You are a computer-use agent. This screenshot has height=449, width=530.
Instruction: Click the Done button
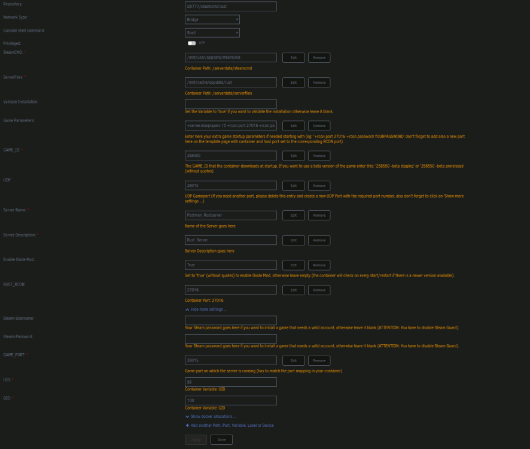(x=221, y=439)
